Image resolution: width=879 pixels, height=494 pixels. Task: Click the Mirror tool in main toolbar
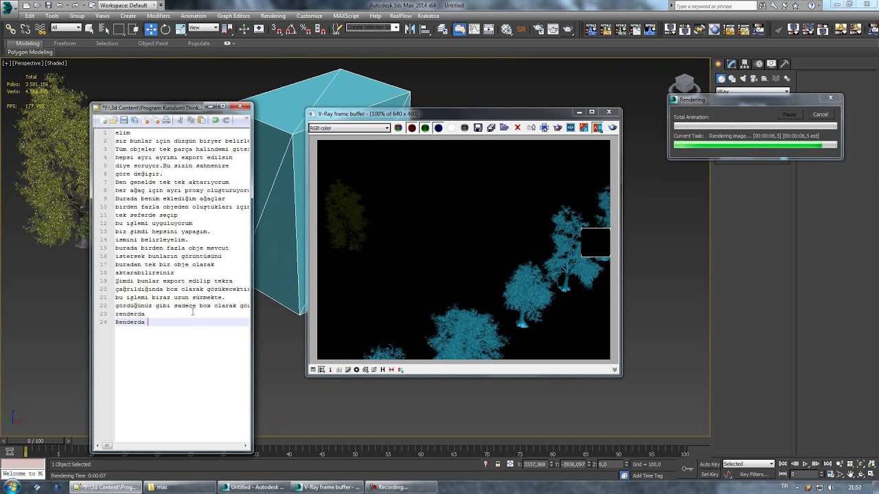coord(410,29)
